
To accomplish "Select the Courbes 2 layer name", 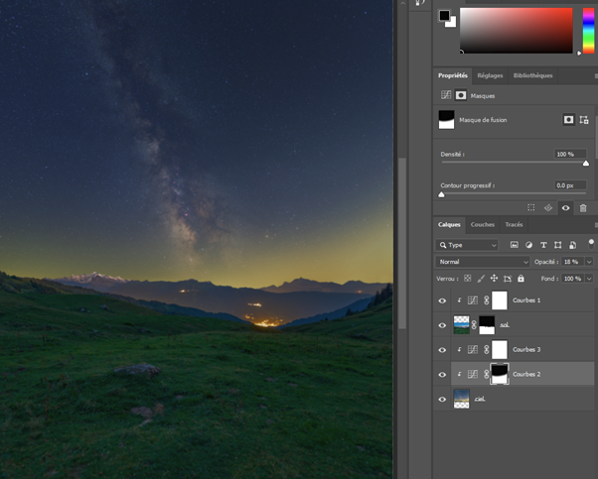I will [x=526, y=374].
